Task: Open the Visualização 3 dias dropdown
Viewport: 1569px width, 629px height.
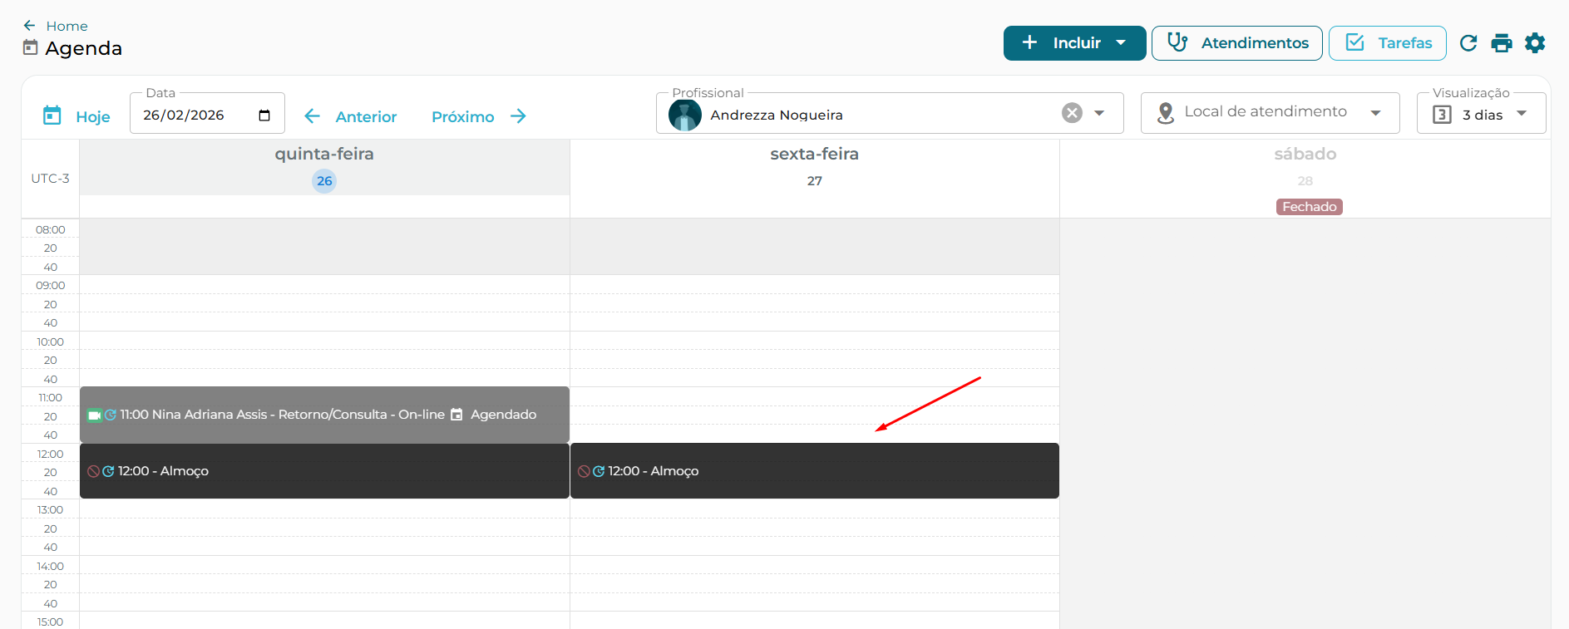Action: [x=1481, y=113]
